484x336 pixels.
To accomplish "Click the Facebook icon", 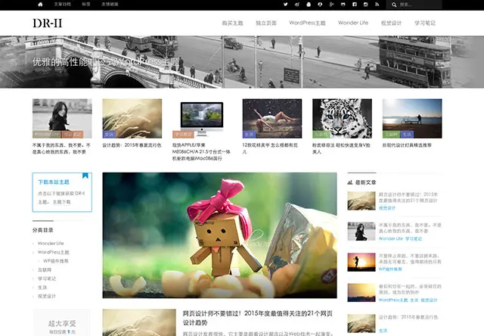I will [355, 5].
